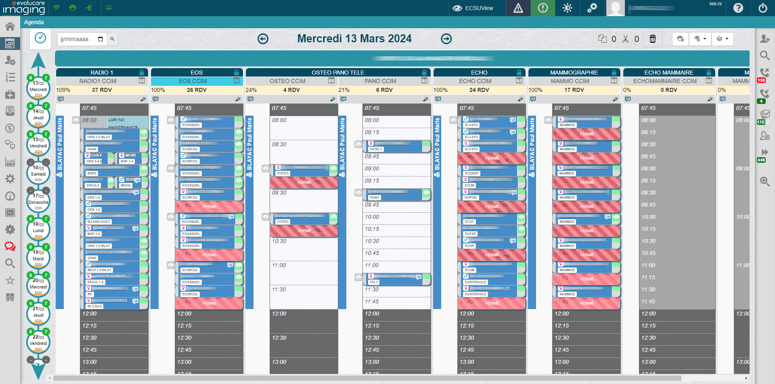Toggle the lock on RADIO 1 header
Image resolution: width=775 pixels, height=384 pixels.
142,73
